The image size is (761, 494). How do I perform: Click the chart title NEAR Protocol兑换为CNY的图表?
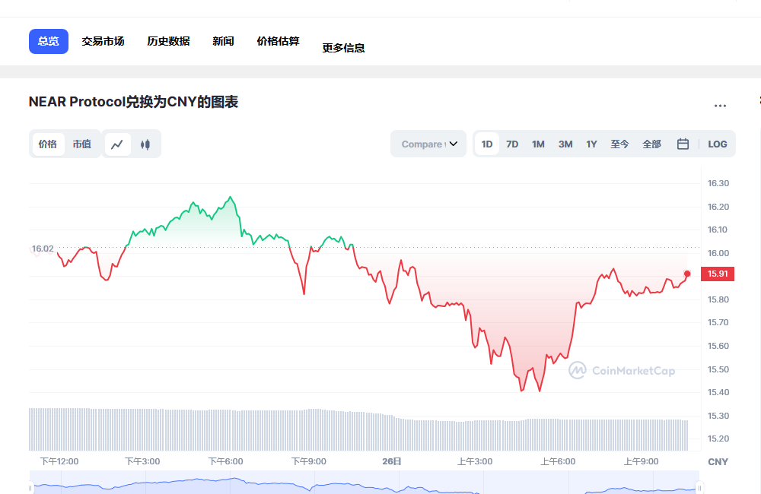pyautogui.click(x=133, y=102)
